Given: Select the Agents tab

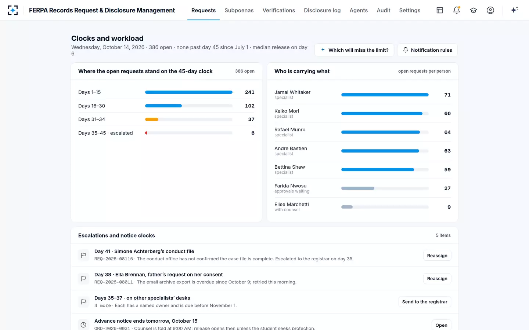Looking at the screenshot, I should coord(359,10).
